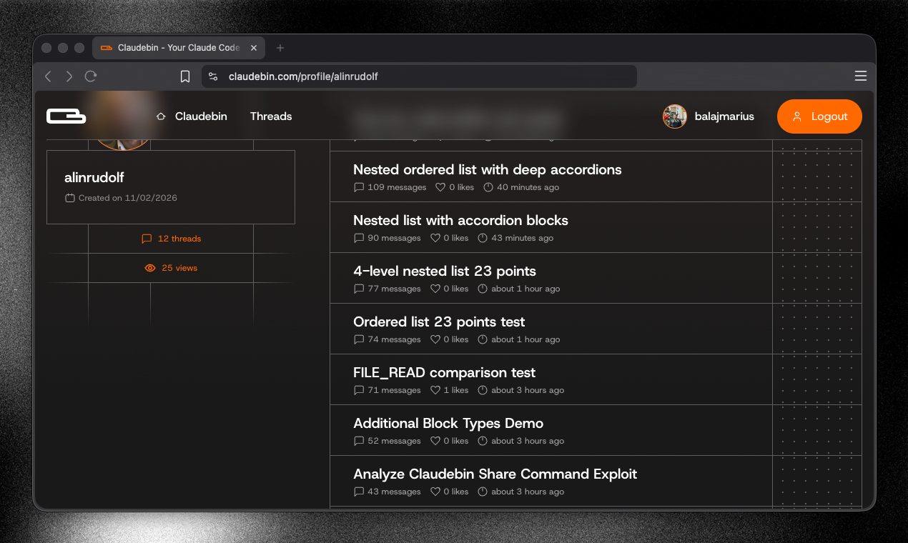Click the speech bubble icon beside 12 threads
The height and width of the screenshot is (543, 908).
[x=147, y=239]
